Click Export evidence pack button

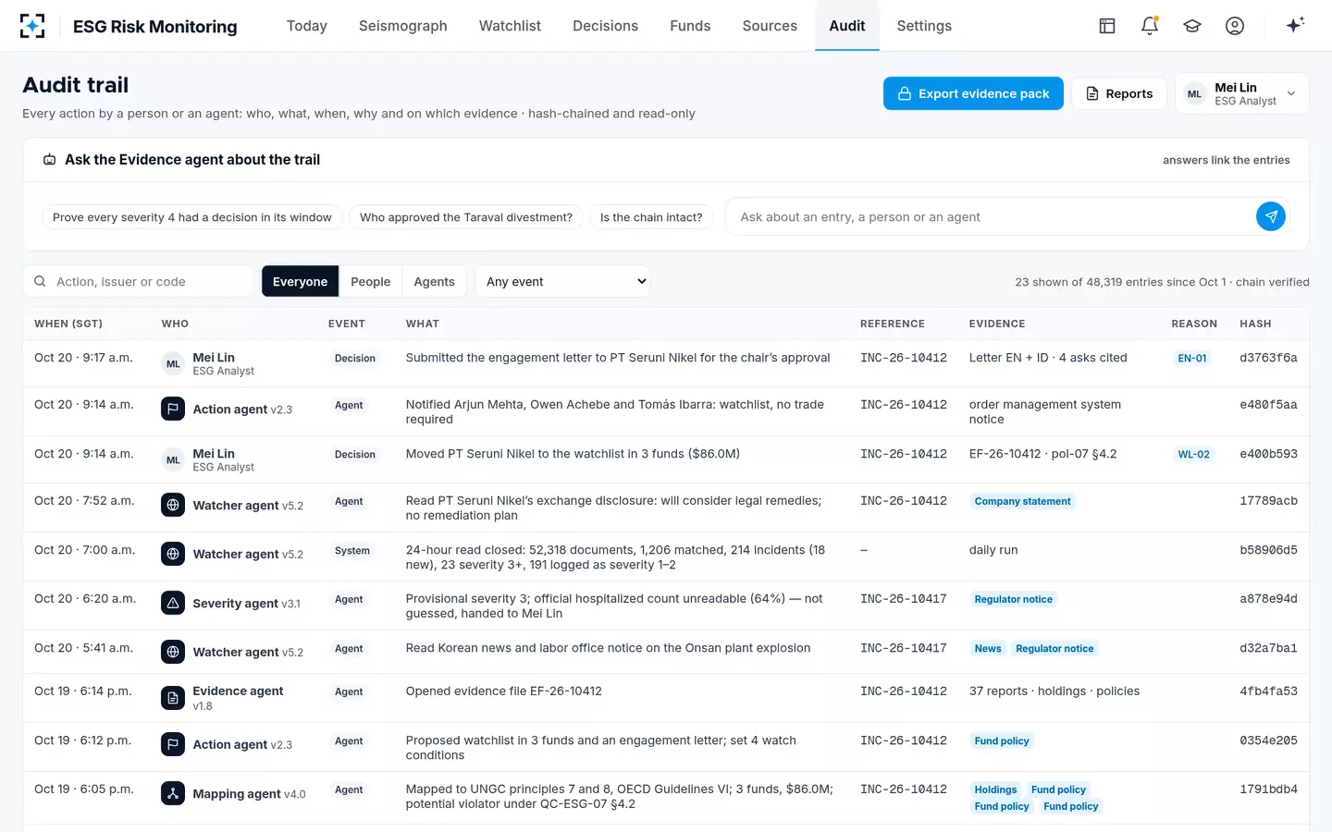(x=973, y=93)
